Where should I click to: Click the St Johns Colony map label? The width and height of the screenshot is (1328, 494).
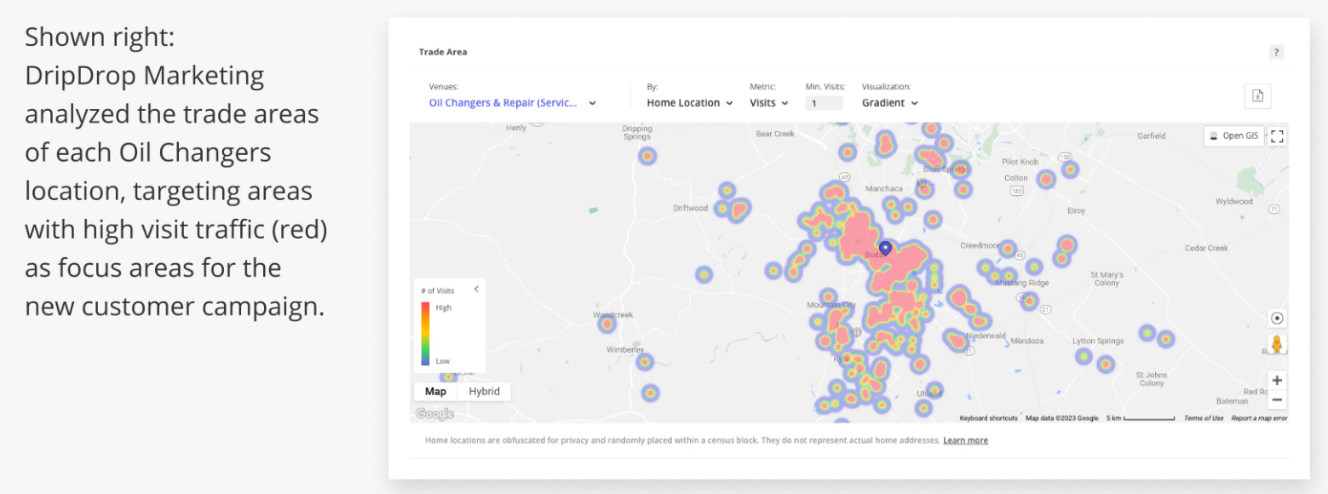1152,379
